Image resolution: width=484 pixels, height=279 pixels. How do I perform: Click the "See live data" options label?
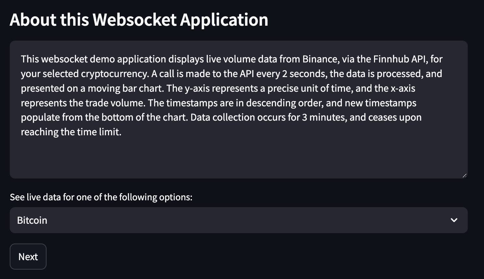pos(101,197)
